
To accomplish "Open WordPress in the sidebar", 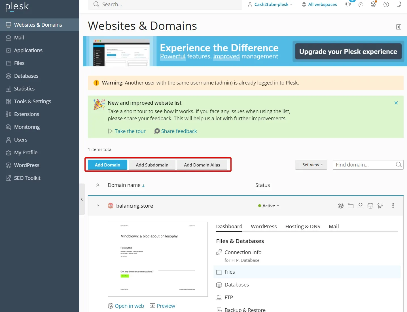I will click(40, 165).
